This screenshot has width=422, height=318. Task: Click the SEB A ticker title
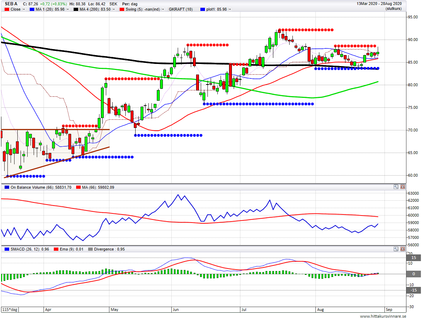point(11,4)
